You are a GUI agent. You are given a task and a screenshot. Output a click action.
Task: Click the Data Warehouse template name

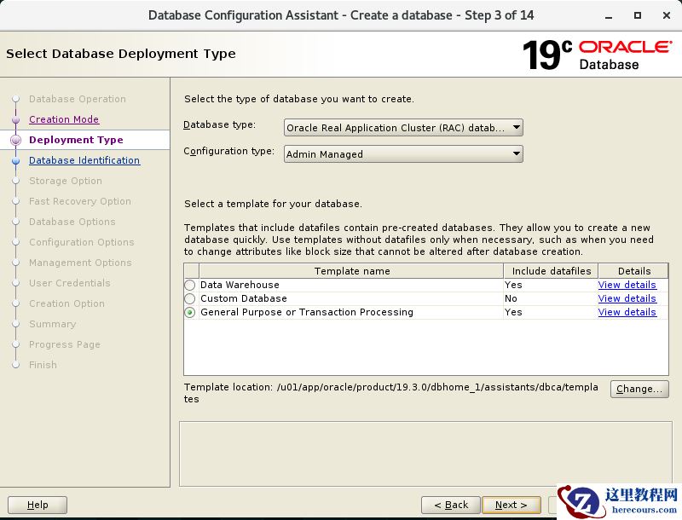pos(240,285)
